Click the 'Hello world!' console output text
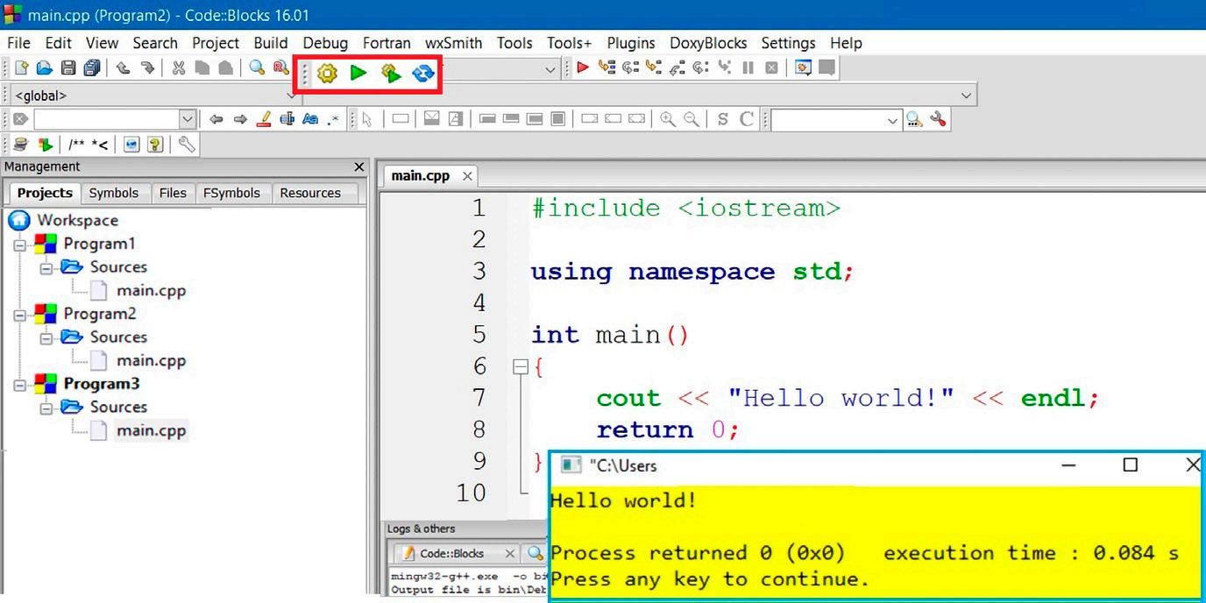Image resolution: width=1206 pixels, height=603 pixels. click(x=624, y=501)
